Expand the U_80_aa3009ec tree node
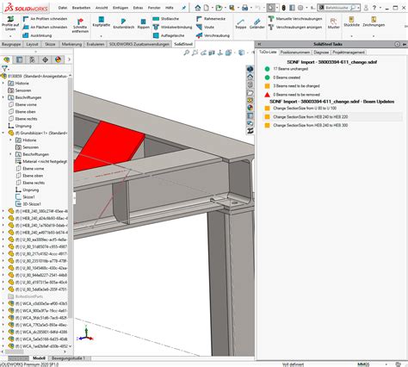Screen dimensions: 408x367 [x=3, y=239]
